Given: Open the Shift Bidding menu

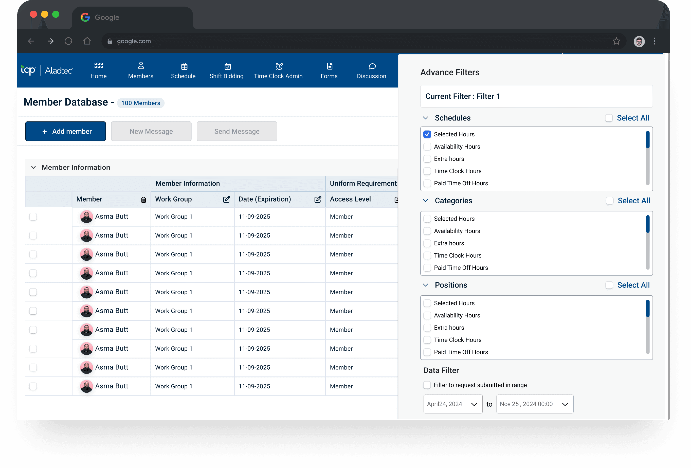Looking at the screenshot, I should click(226, 71).
